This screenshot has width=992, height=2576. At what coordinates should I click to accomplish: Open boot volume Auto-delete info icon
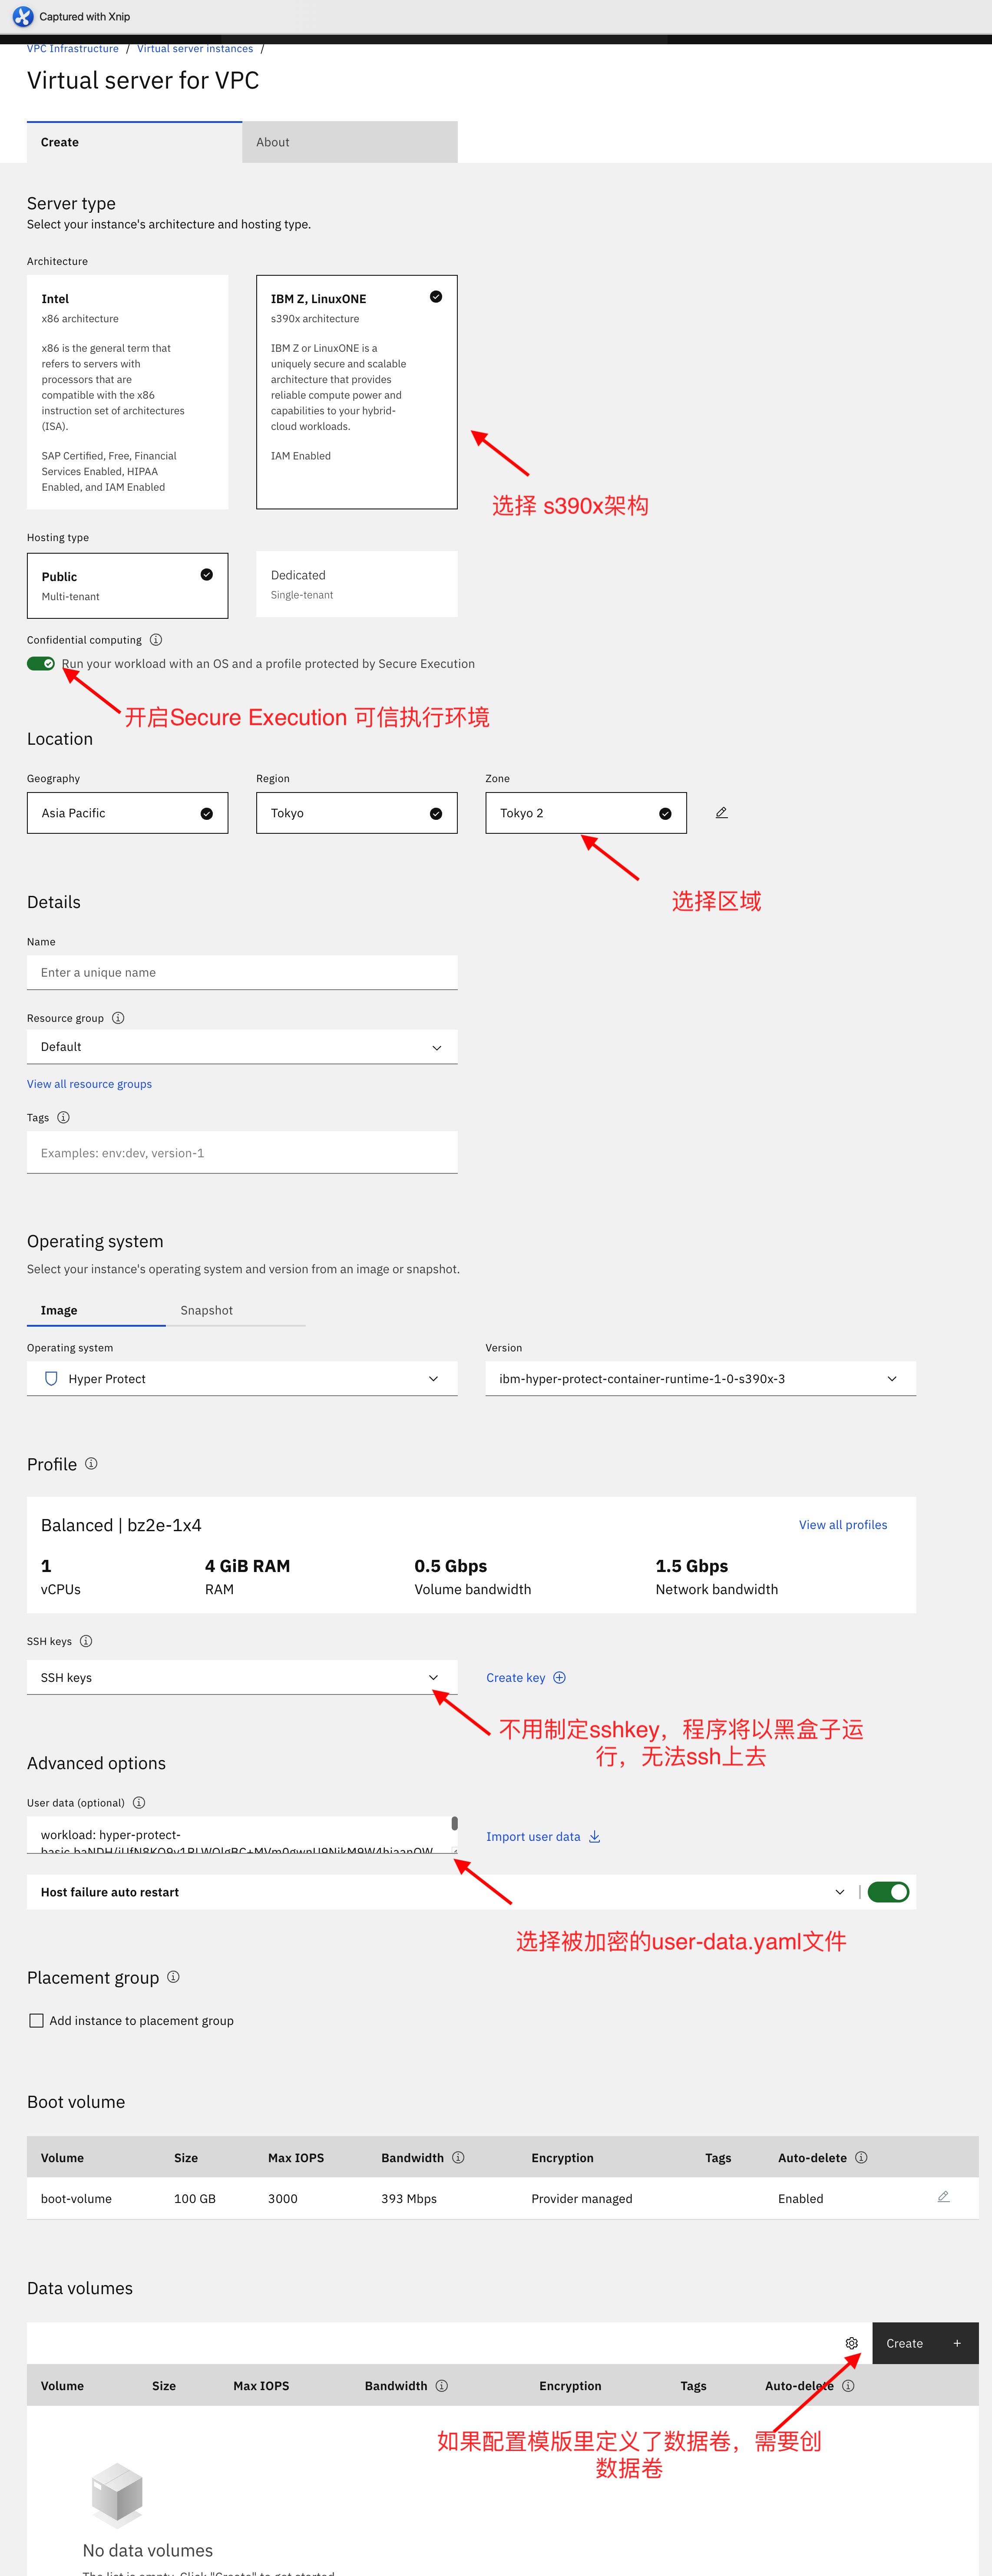coord(861,2158)
